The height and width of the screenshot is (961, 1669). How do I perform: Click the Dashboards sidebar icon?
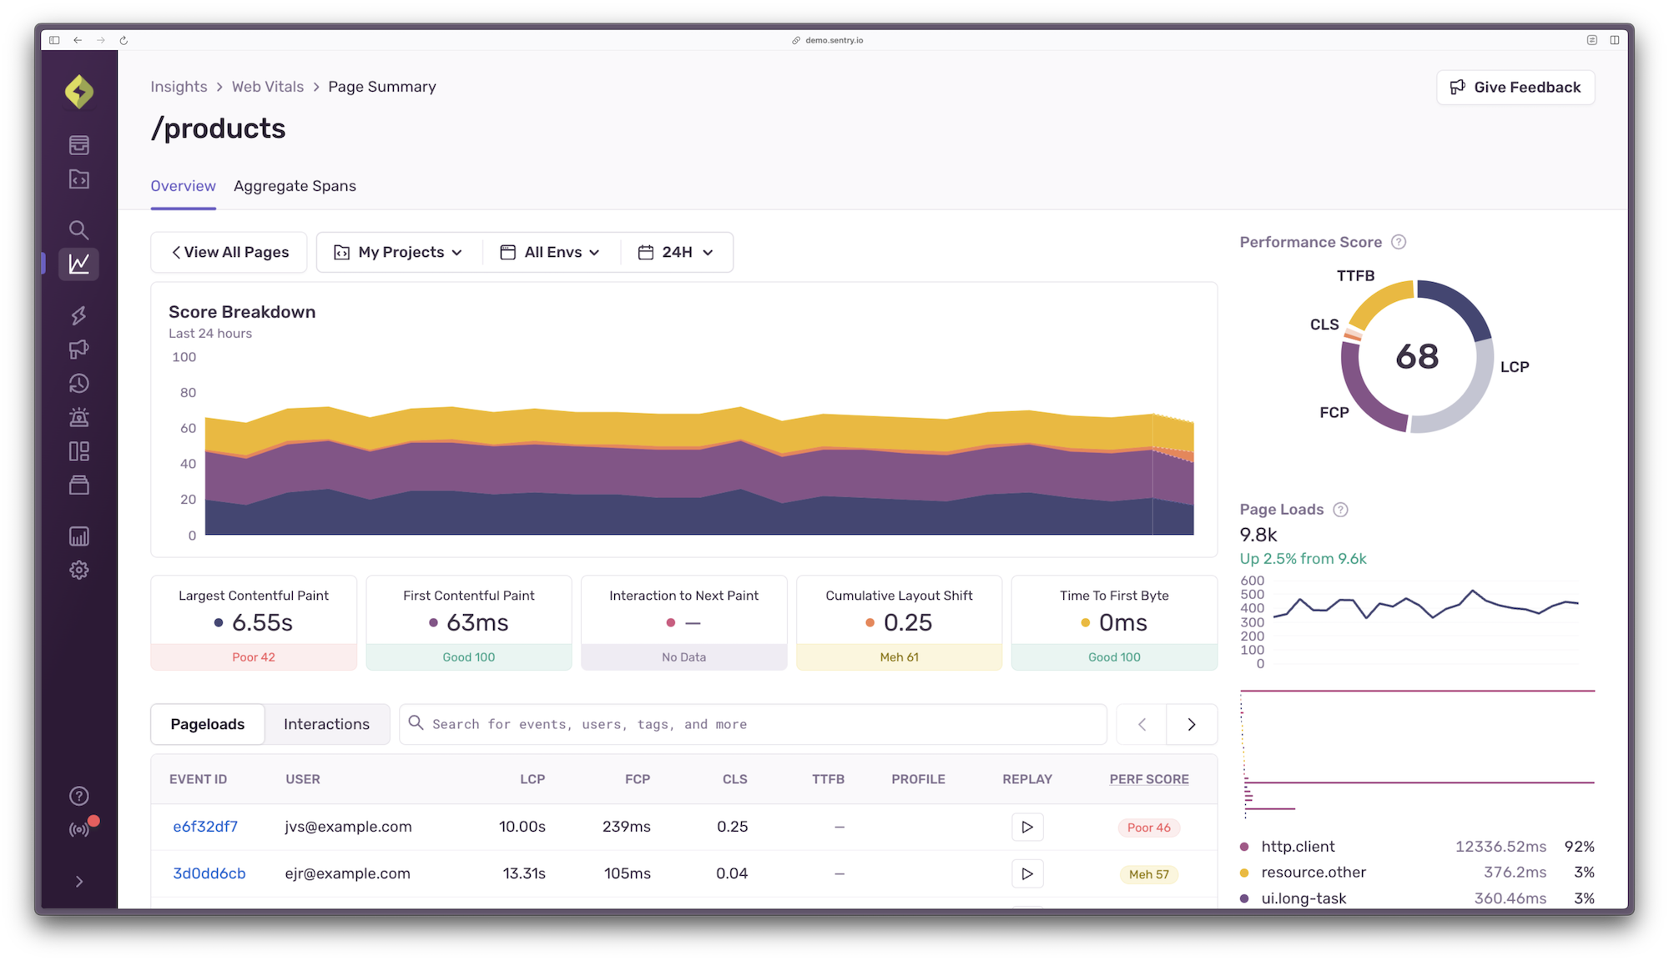(78, 450)
